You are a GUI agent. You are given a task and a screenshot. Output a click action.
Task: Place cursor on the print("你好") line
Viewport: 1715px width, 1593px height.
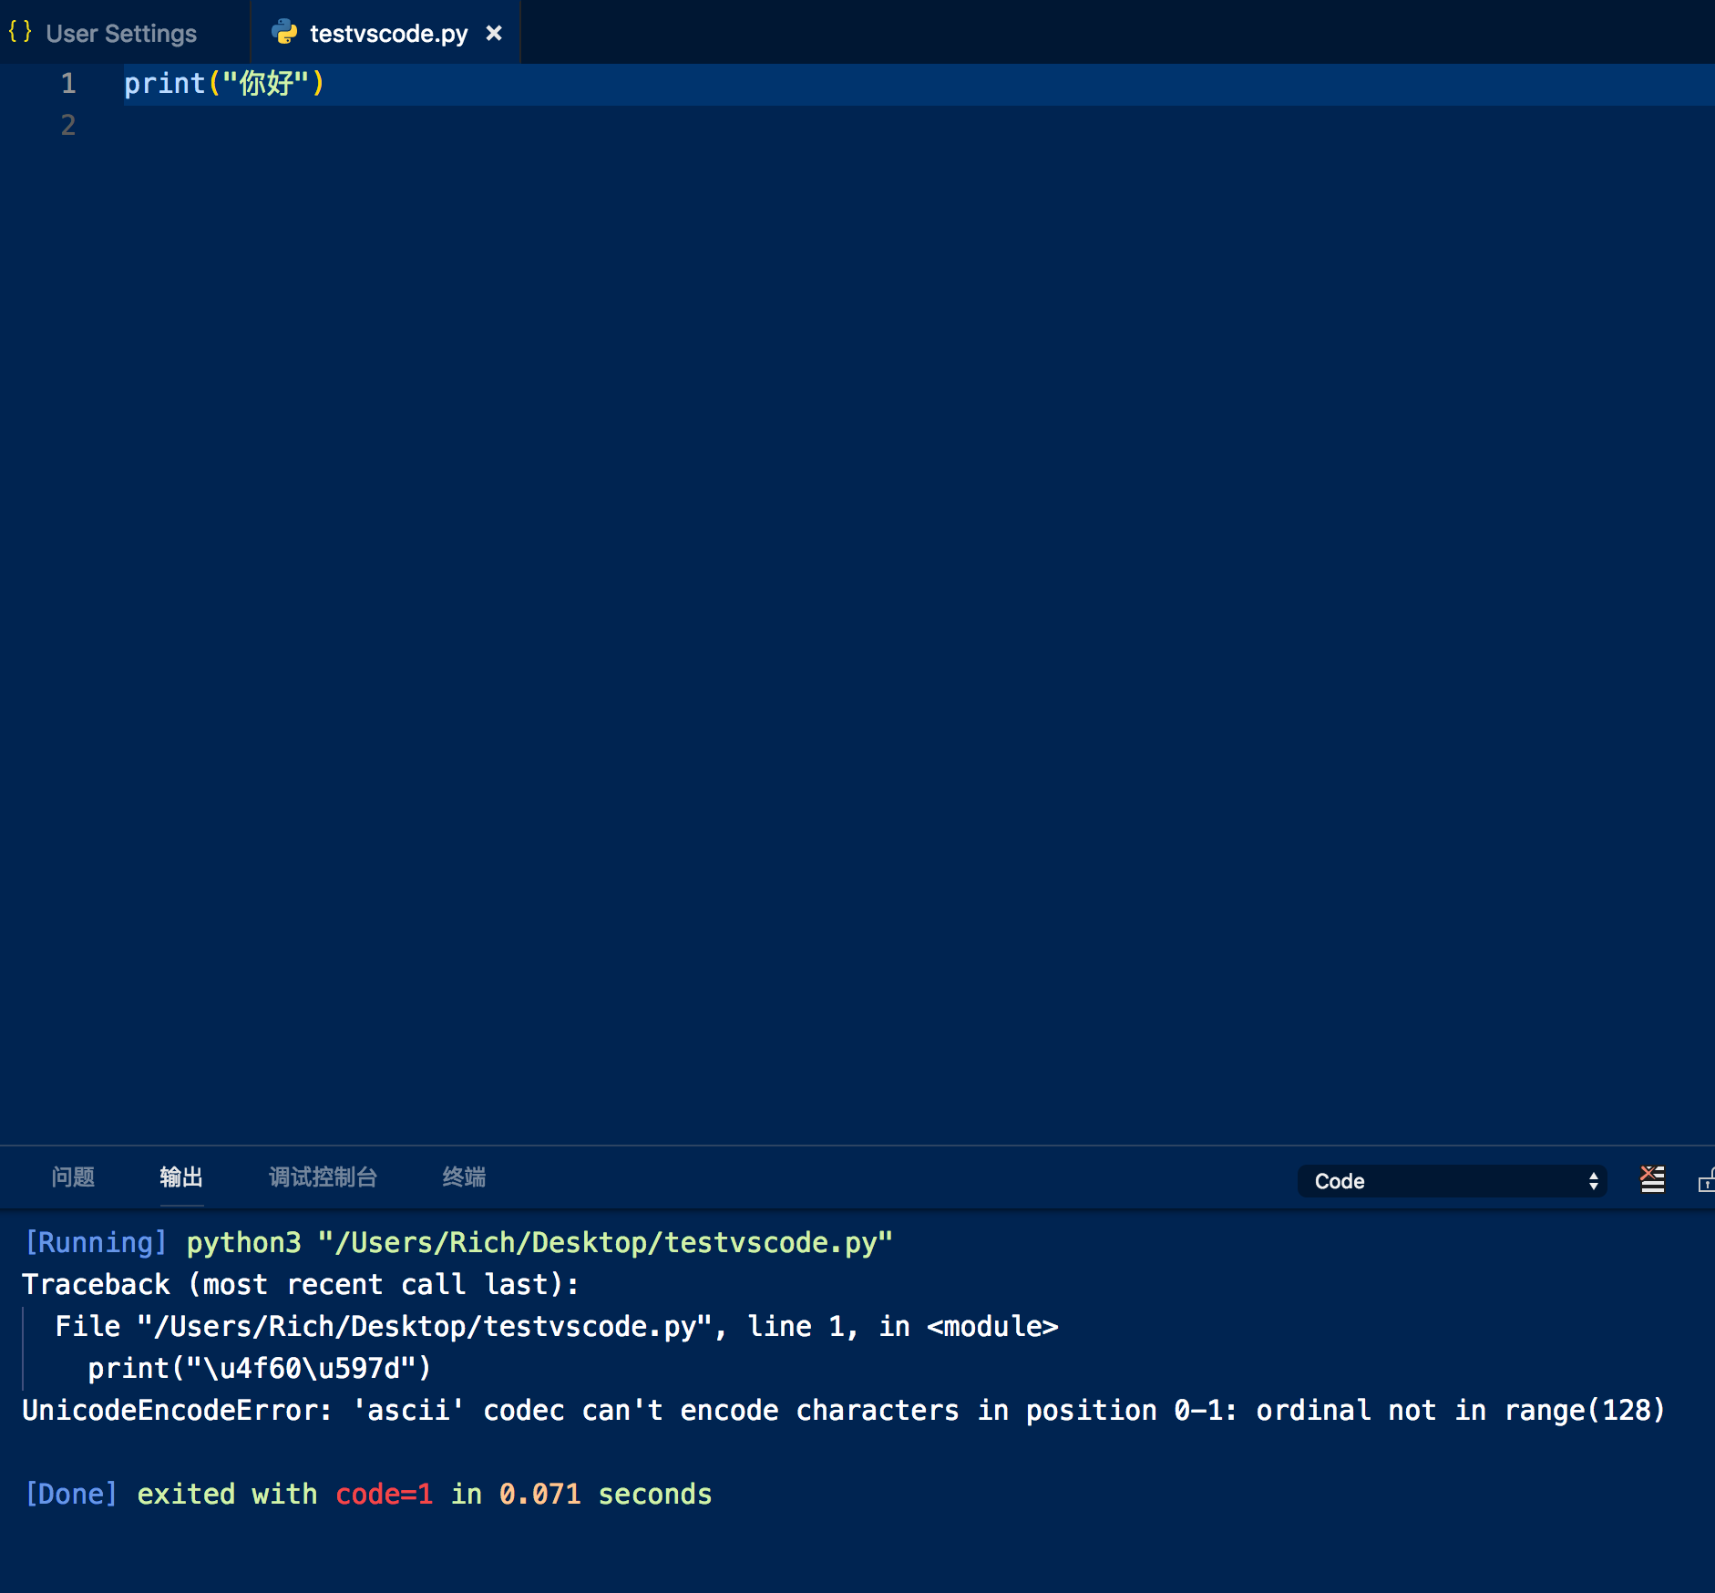(223, 83)
